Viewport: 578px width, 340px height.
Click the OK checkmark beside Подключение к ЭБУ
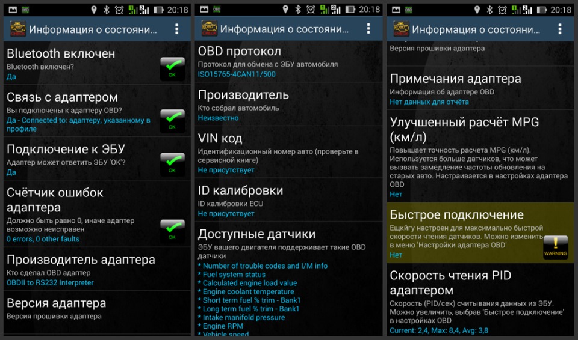coord(173,164)
